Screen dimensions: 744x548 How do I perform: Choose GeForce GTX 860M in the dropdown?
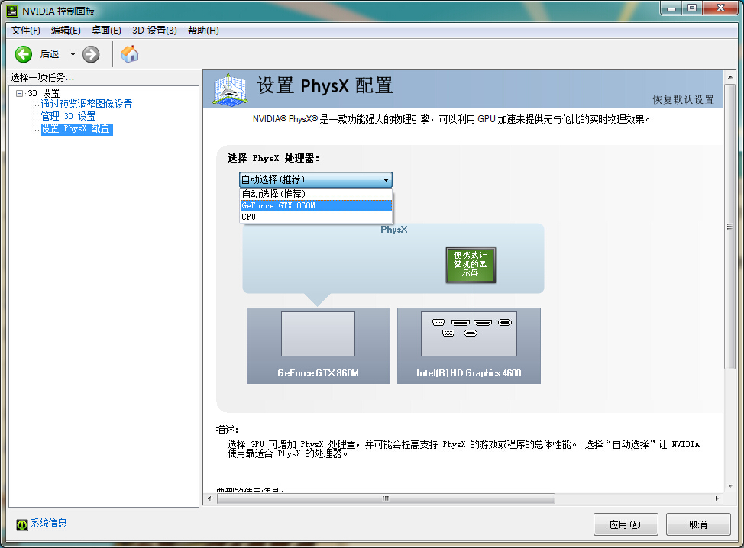click(x=316, y=205)
